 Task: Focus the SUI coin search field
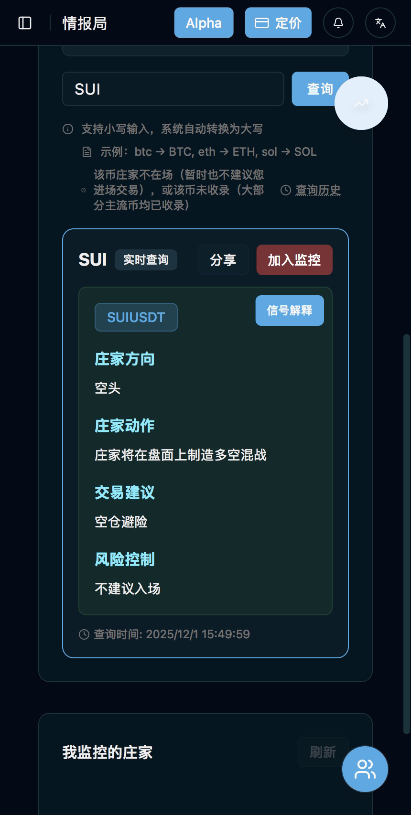(x=173, y=89)
